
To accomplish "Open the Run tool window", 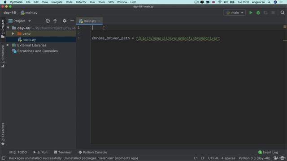I will [40, 152].
